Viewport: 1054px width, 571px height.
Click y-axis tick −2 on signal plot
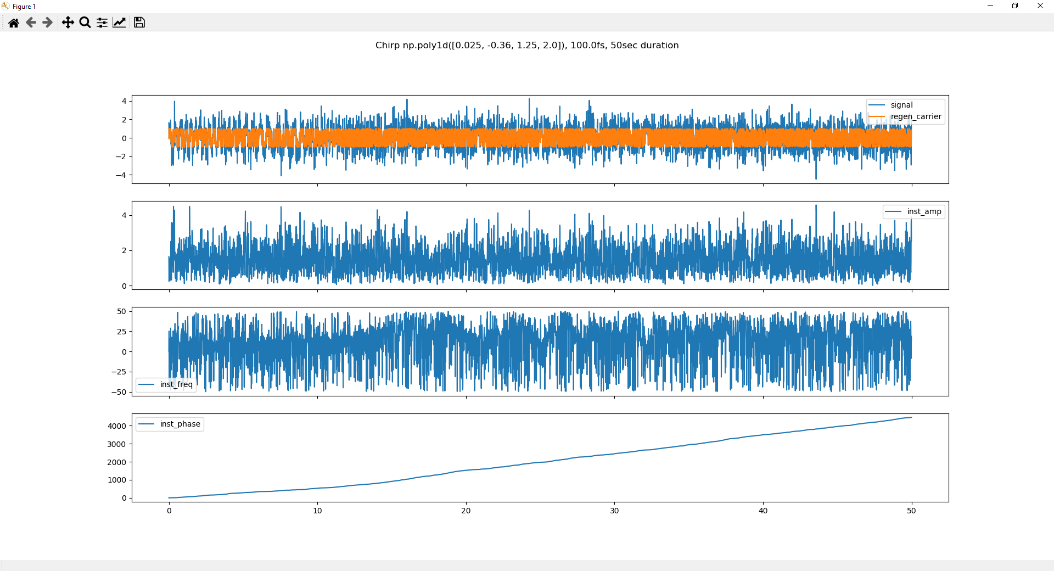pyautogui.click(x=121, y=156)
